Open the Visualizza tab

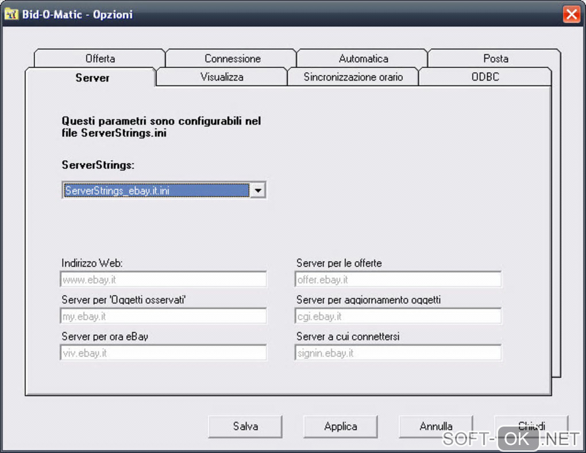click(x=222, y=77)
